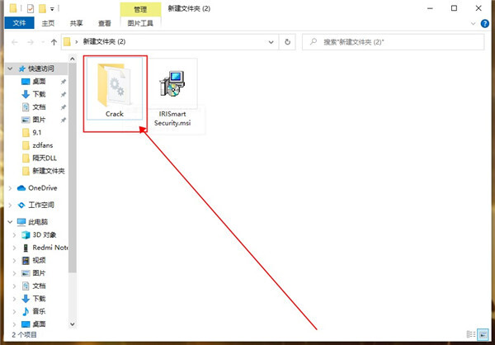Select 文档 under 此电脑
Image resolution: width=495 pixels, height=345 pixels.
[x=39, y=286]
